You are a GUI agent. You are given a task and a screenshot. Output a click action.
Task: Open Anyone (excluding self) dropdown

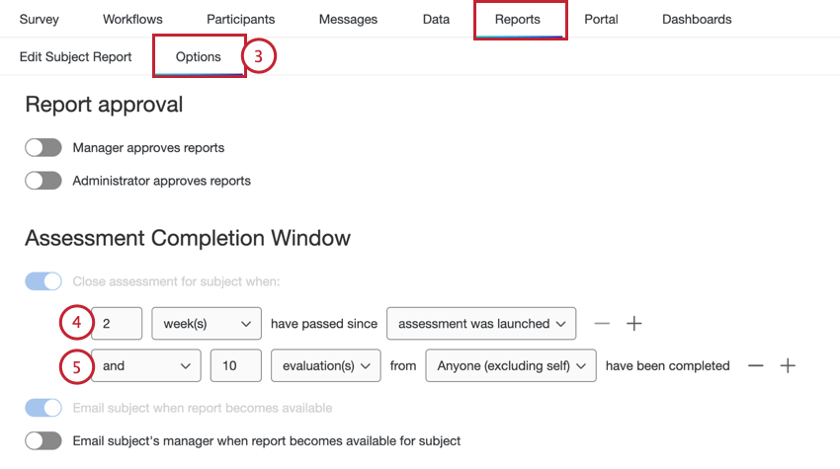511,365
